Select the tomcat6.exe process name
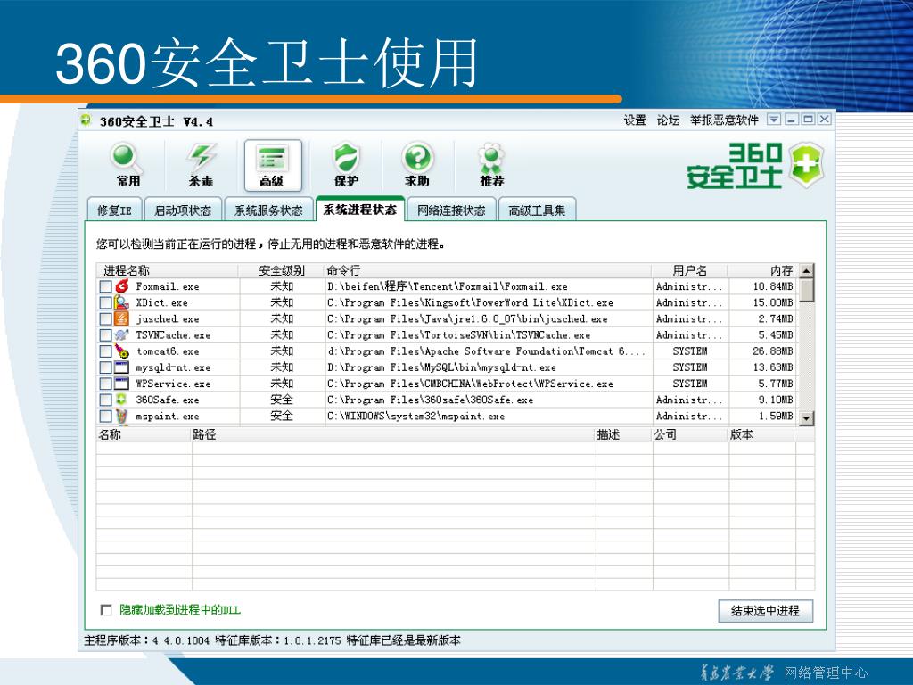The image size is (913, 685). click(x=168, y=351)
